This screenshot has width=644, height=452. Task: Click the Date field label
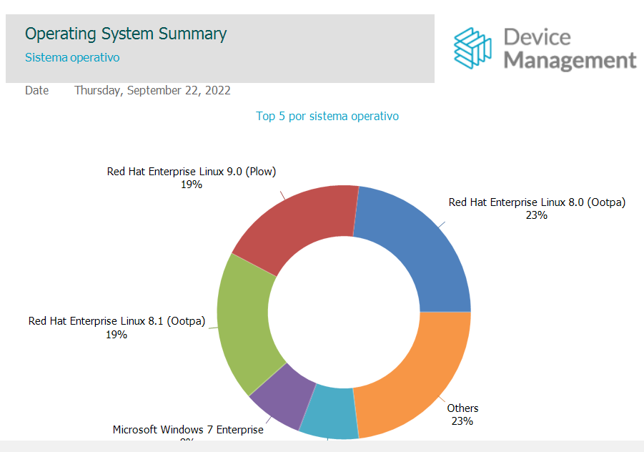[37, 90]
